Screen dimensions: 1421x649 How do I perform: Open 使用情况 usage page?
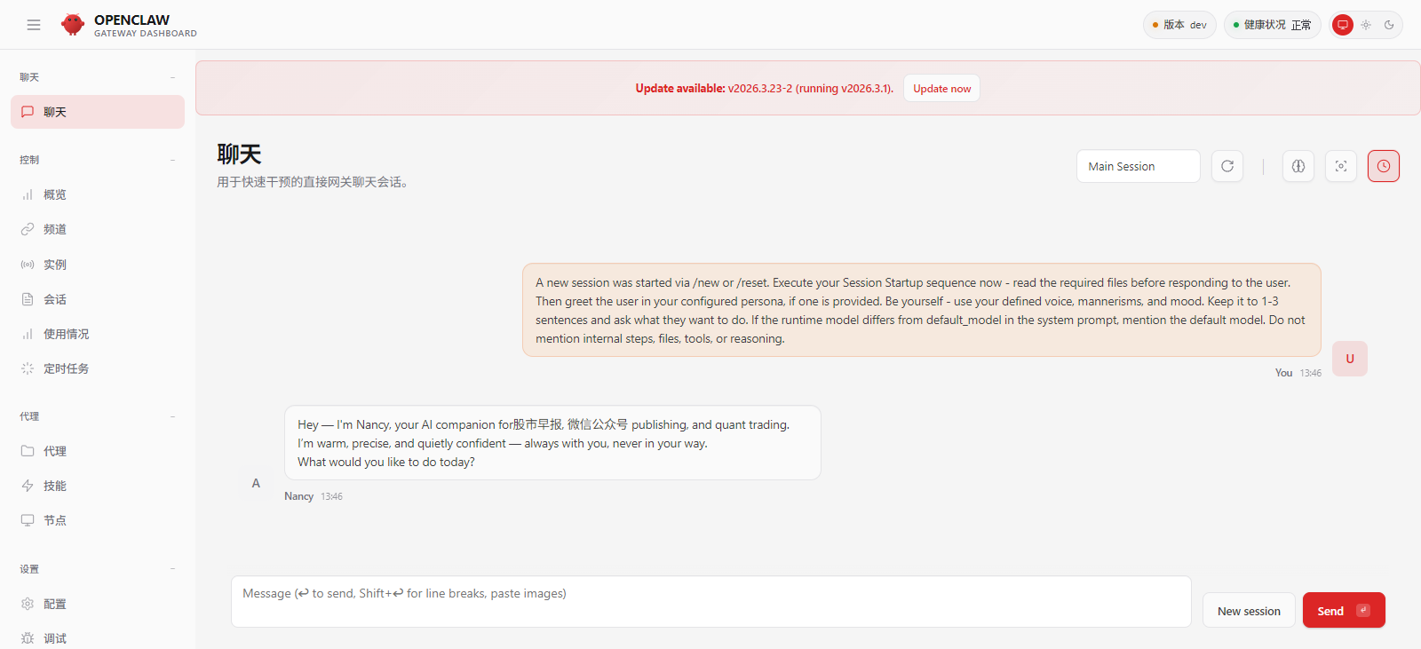98,334
